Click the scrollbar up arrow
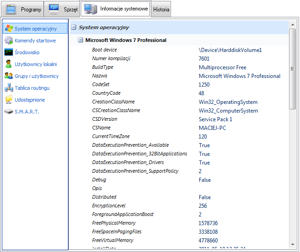The height and width of the screenshot is (252, 300). click(293, 25)
